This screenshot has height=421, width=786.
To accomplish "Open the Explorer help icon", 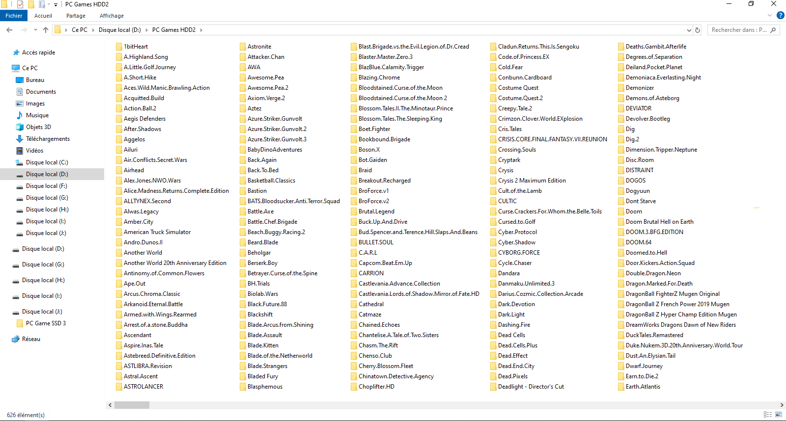I will (780, 16).
